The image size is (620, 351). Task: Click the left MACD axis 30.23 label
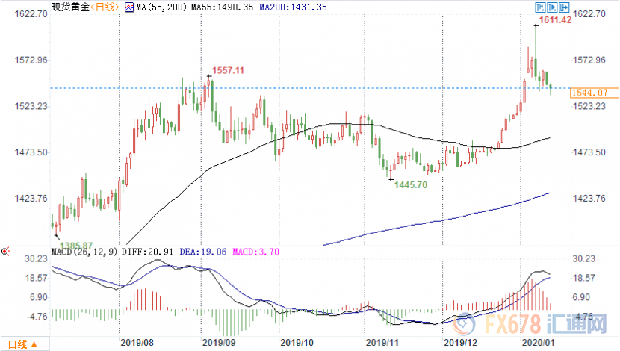pos(36,258)
